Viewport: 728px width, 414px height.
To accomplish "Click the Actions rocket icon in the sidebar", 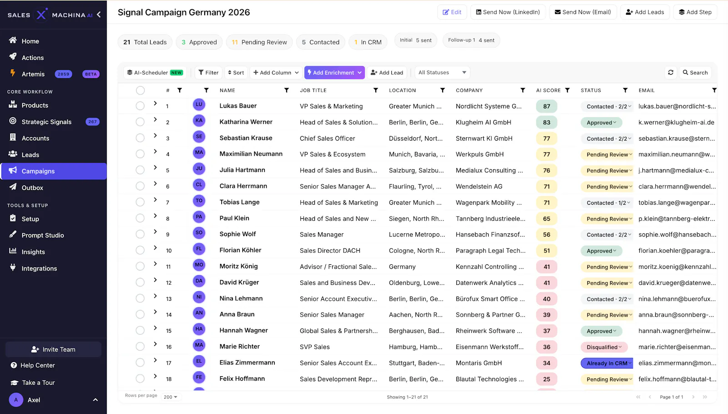I will tap(13, 57).
